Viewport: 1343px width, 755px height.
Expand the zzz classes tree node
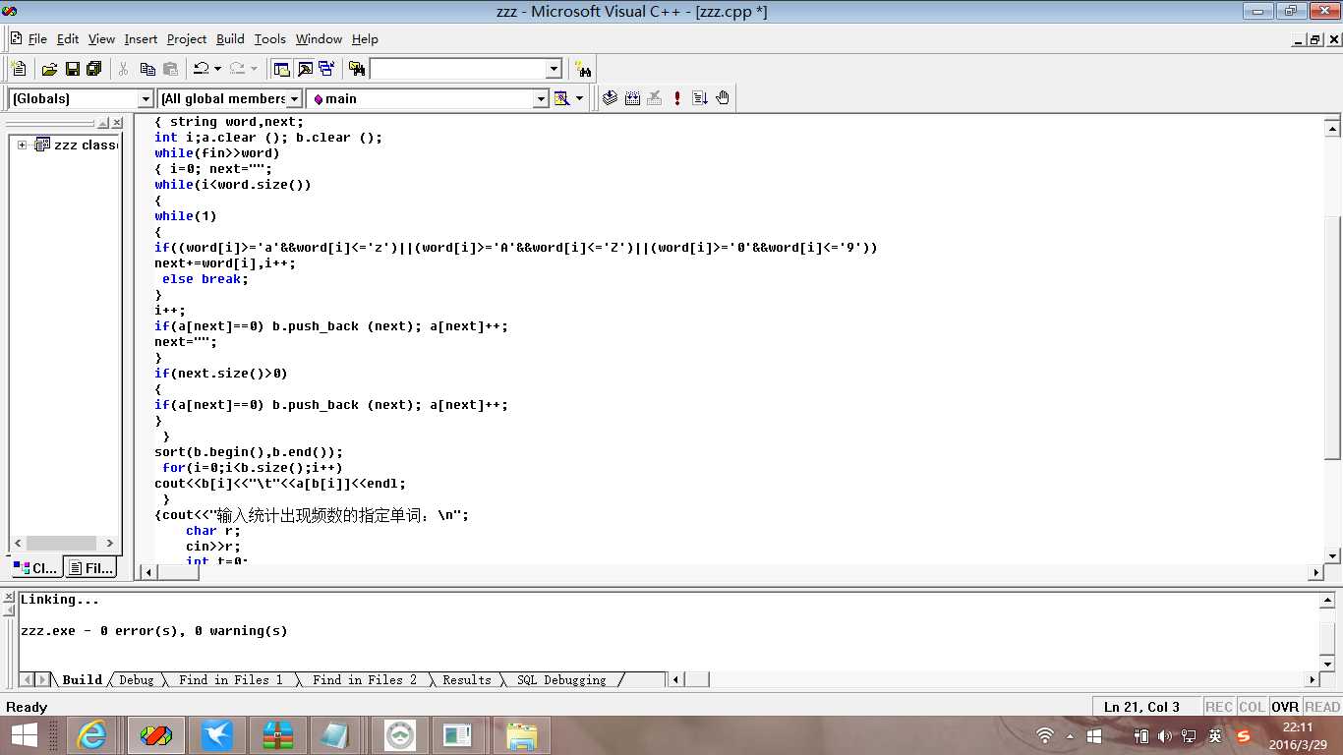coord(22,145)
